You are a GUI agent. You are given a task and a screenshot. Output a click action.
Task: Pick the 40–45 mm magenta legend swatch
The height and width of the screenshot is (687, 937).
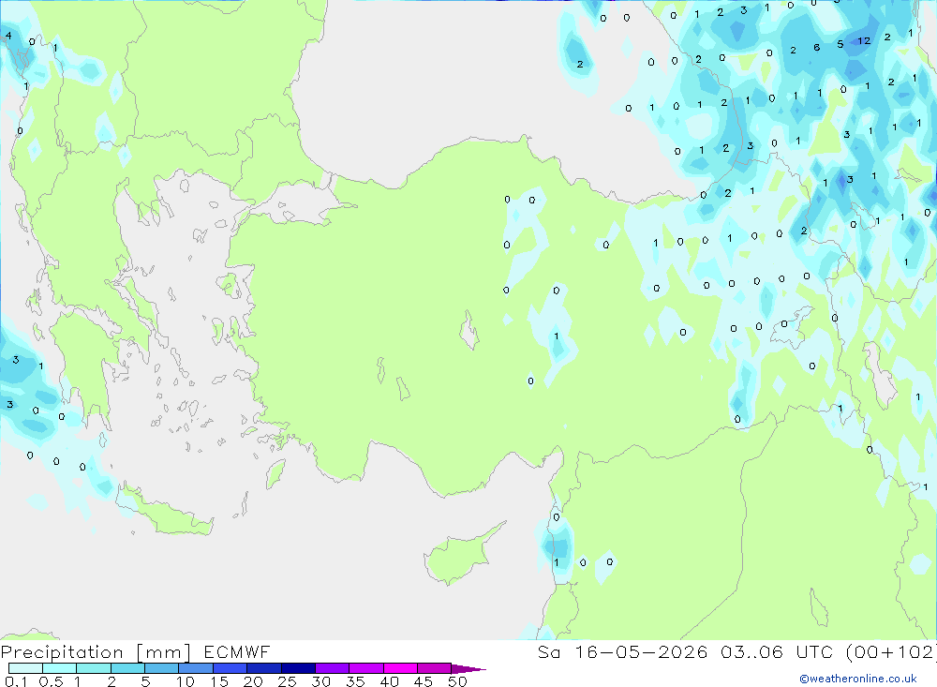400,668
